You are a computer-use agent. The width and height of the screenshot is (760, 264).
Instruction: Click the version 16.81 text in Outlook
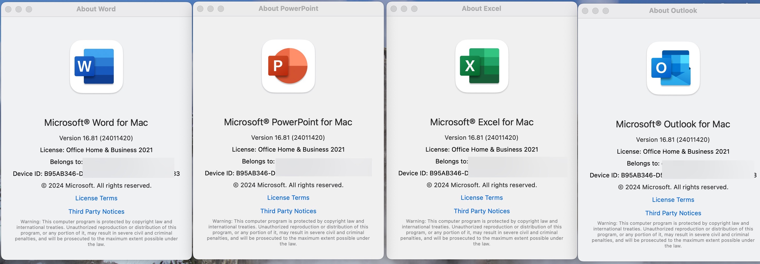(x=673, y=139)
